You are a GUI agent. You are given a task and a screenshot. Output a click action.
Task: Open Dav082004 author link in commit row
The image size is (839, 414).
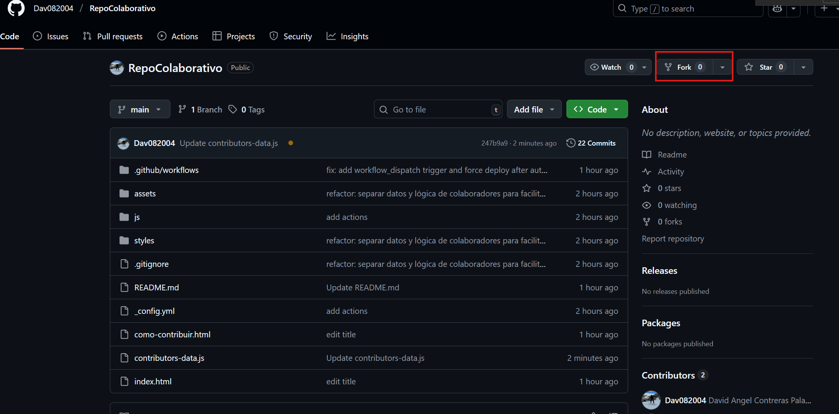[x=154, y=143]
